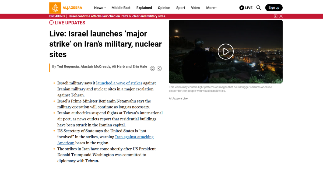Viewport: 323px width, 169px height.
Task: Open the search magnifier icon
Action: point(259,8)
